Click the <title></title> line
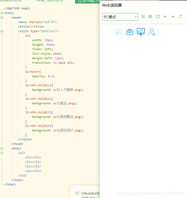 [x=31, y=27]
